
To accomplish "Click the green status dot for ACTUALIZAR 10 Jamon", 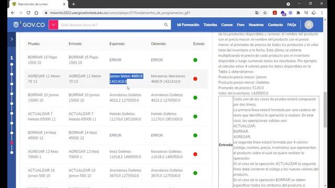I will point(195,173).
